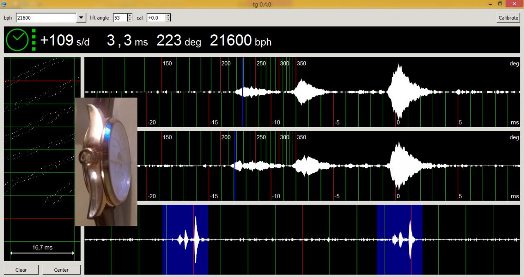Restore the window using title bar button
The height and width of the screenshot is (277, 524).
[500, 4]
